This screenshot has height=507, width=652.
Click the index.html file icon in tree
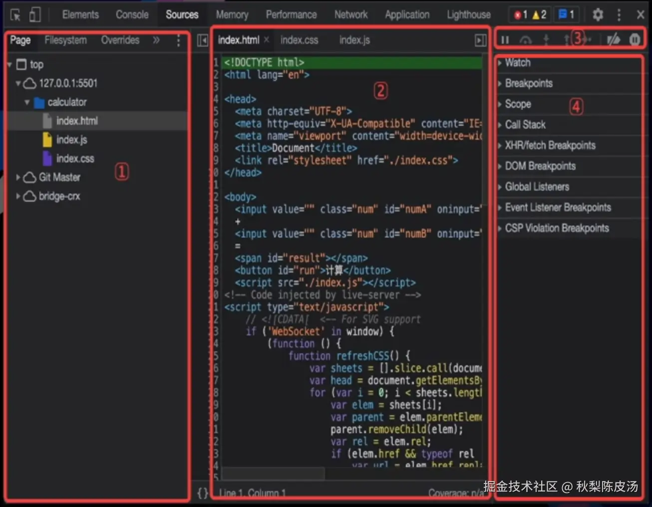click(47, 121)
